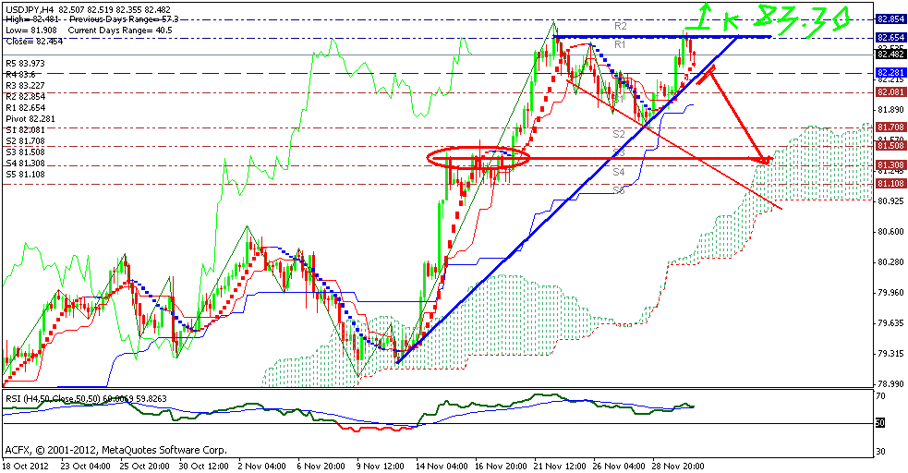Click the red ellipse marking consolidation zone
The width and height of the screenshot is (908, 473).
[478, 157]
